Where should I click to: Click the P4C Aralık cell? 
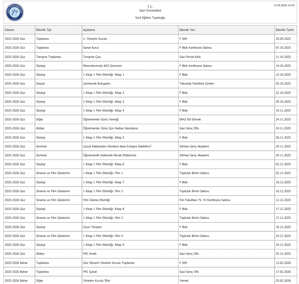(130, 254)
